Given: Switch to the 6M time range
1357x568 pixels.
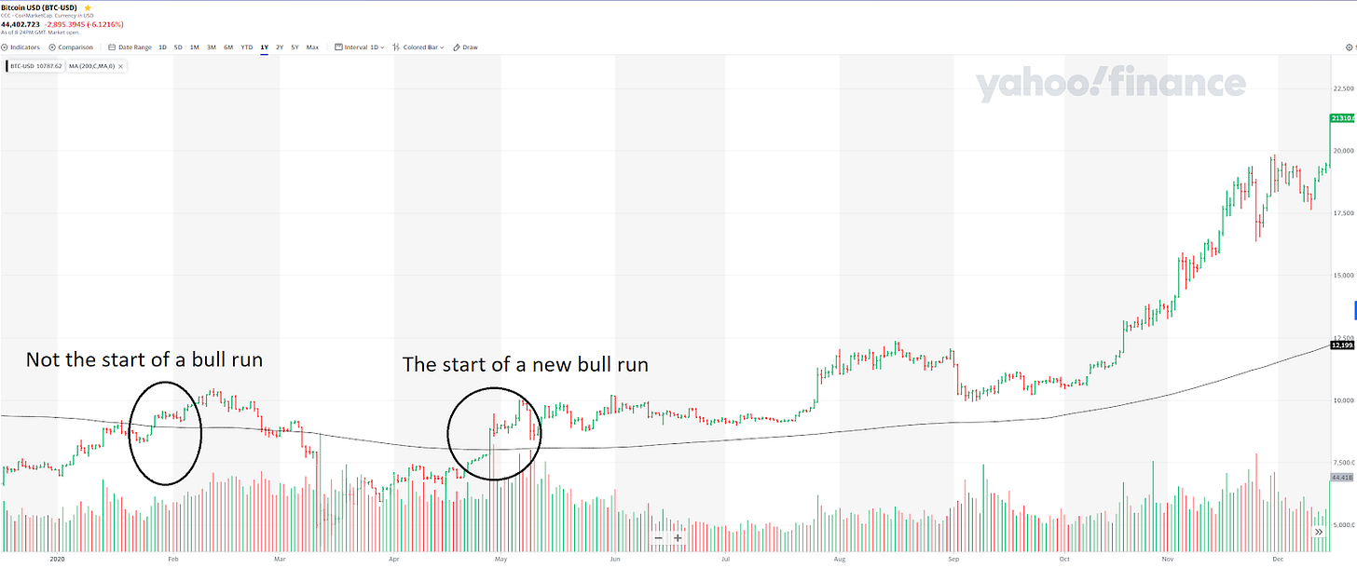Looking at the screenshot, I should [228, 47].
